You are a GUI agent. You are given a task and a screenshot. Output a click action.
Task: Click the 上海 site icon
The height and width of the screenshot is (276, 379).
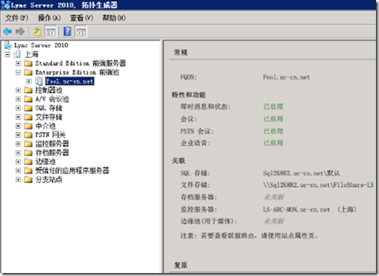(17, 54)
